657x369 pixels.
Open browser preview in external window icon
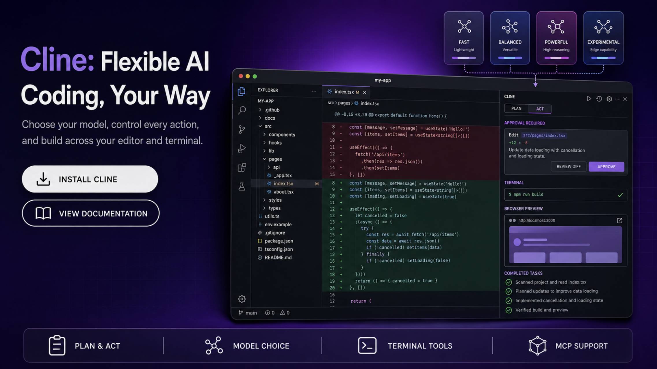point(619,221)
